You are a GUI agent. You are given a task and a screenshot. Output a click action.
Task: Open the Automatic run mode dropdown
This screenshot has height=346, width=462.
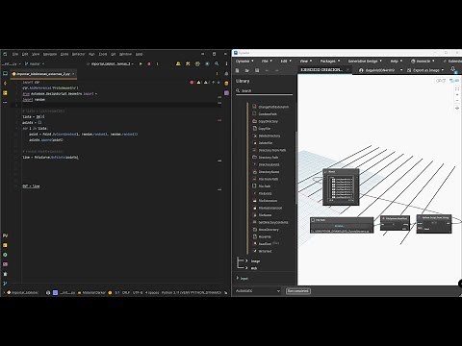click(258, 291)
